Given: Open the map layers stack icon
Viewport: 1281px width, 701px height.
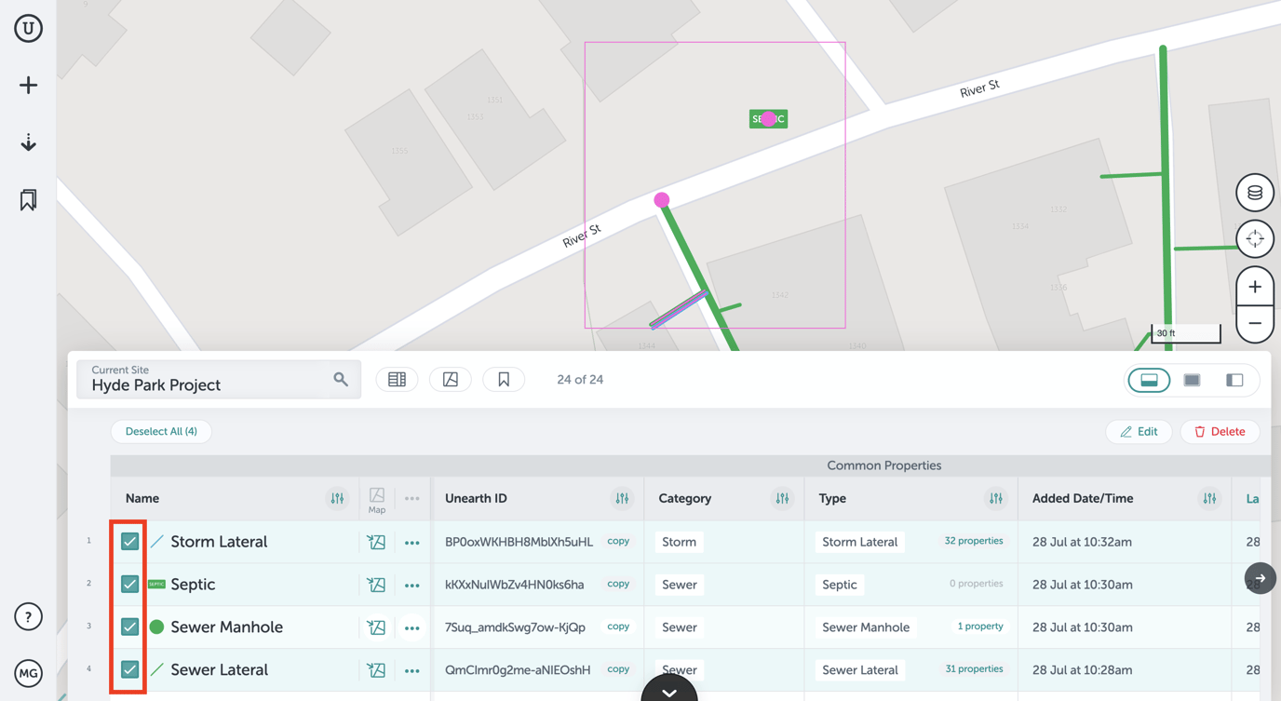Looking at the screenshot, I should (x=1254, y=193).
